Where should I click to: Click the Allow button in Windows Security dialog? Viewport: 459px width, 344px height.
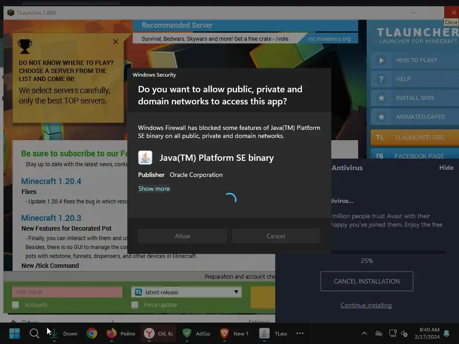tap(182, 236)
